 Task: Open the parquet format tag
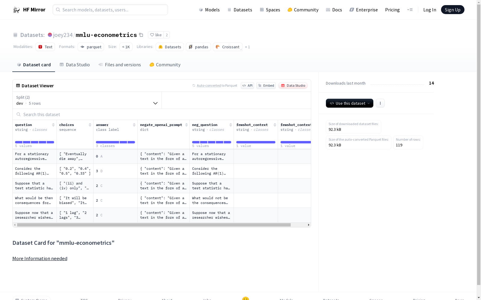pos(91,47)
